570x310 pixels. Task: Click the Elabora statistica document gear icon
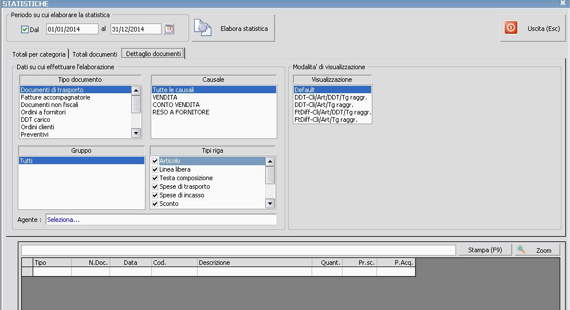coord(203,28)
